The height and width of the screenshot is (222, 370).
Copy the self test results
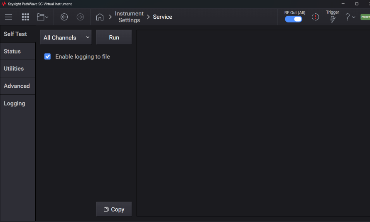pyautogui.click(x=114, y=210)
